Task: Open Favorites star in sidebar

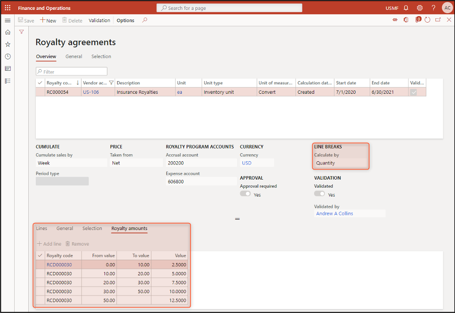Action: tap(8, 44)
